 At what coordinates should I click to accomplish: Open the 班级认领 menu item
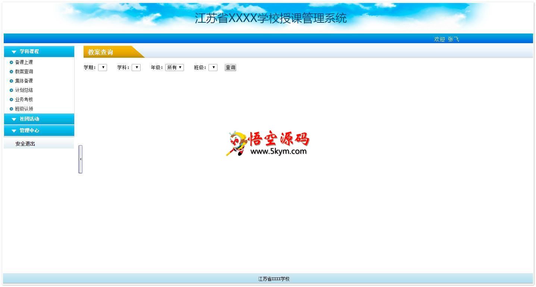(24, 109)
